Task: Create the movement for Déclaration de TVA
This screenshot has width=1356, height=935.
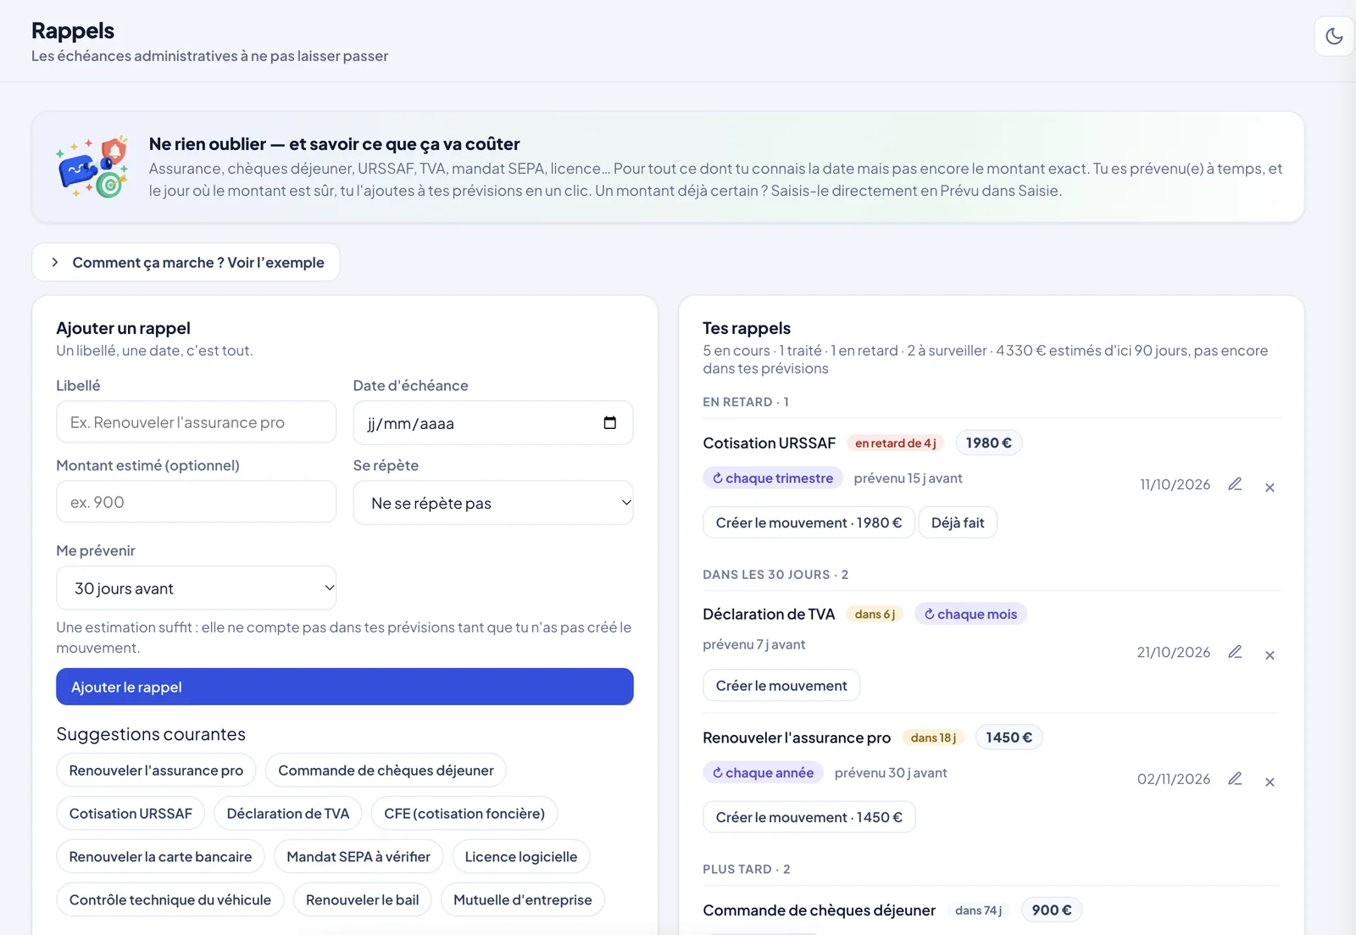Action: pos(781,686)
